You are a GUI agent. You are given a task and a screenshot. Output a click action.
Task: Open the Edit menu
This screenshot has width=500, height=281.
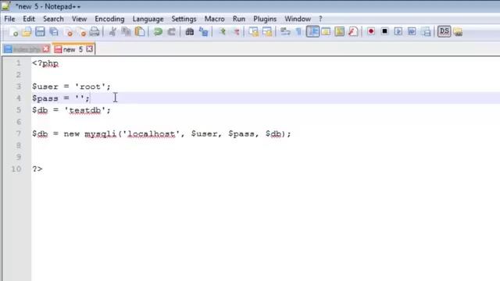[29, 19]
